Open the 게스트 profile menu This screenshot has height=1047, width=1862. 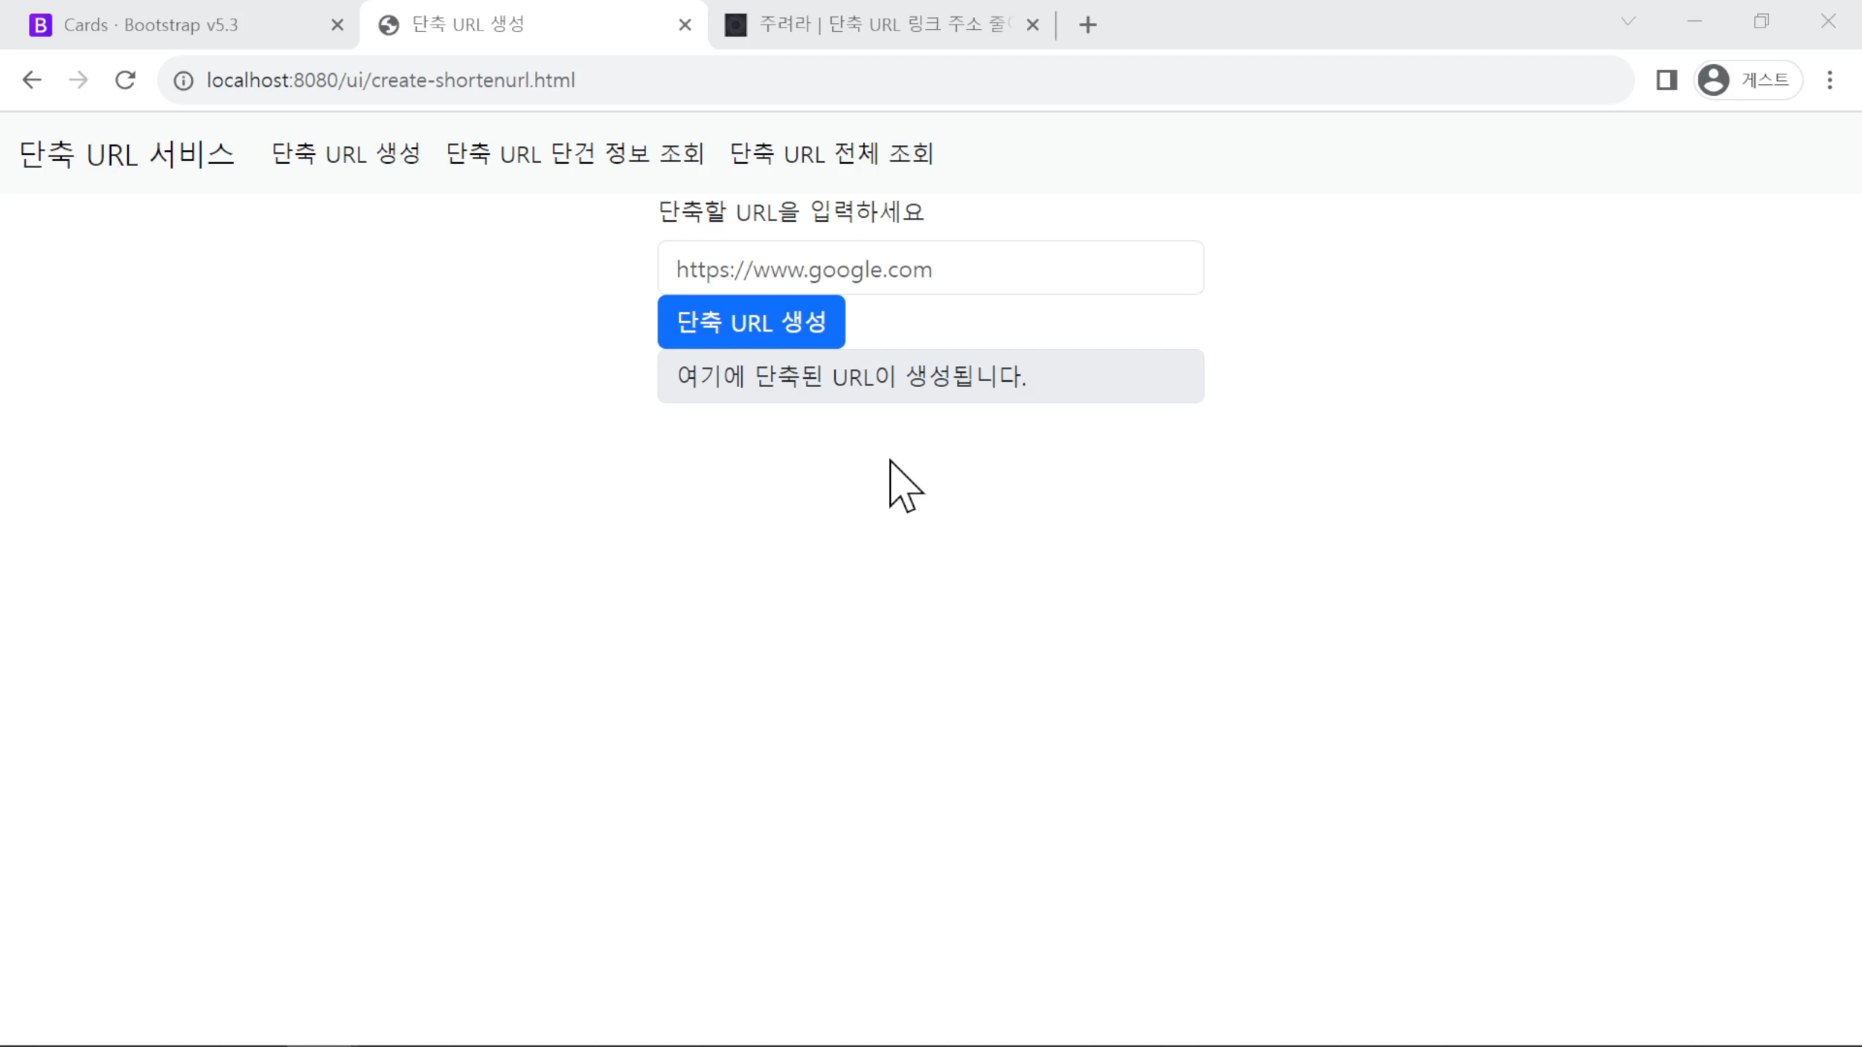point(1749,80)
